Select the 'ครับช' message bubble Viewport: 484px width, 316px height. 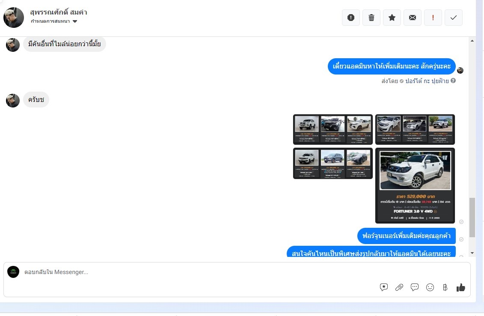pyautogui.click(x=36, y=100)
